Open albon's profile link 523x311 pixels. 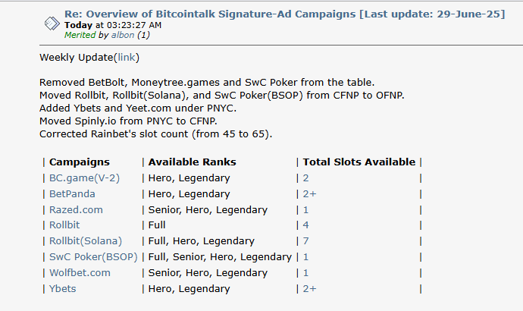[x=123, y=35]
